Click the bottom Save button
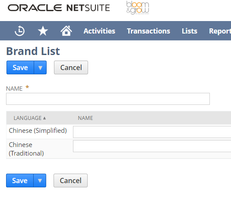The height and width of the screenshot is (202, 231). [20, 181]
